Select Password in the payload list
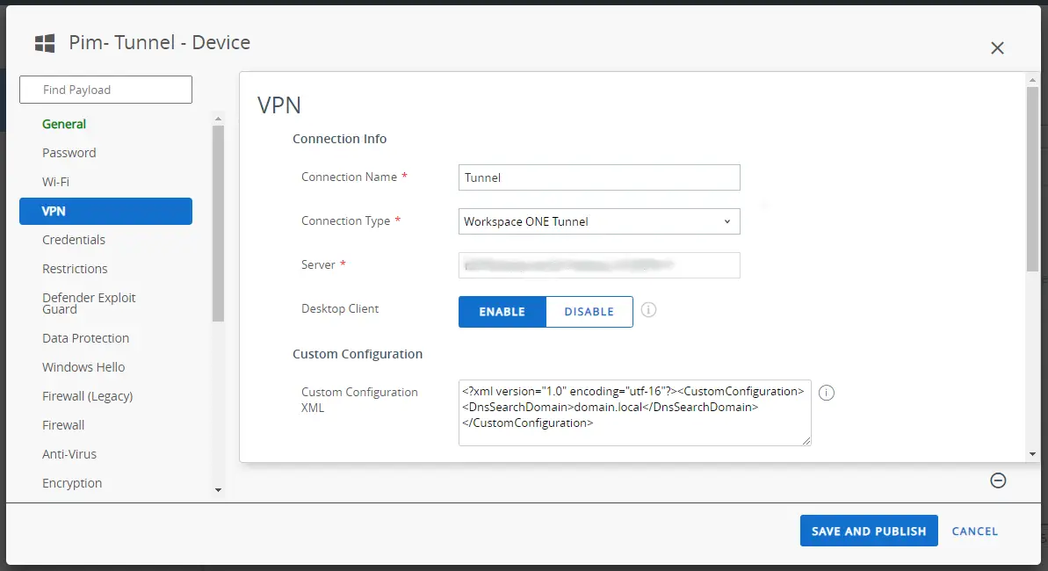Image resolution: width=1048 pixels, height=571 pixels. click(69, 153)
